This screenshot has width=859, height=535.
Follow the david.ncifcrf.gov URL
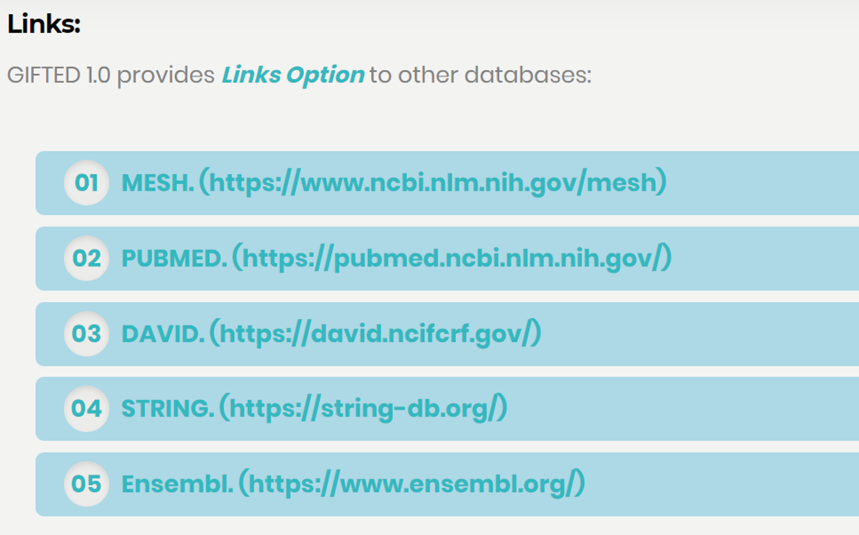tap(376, 333)
